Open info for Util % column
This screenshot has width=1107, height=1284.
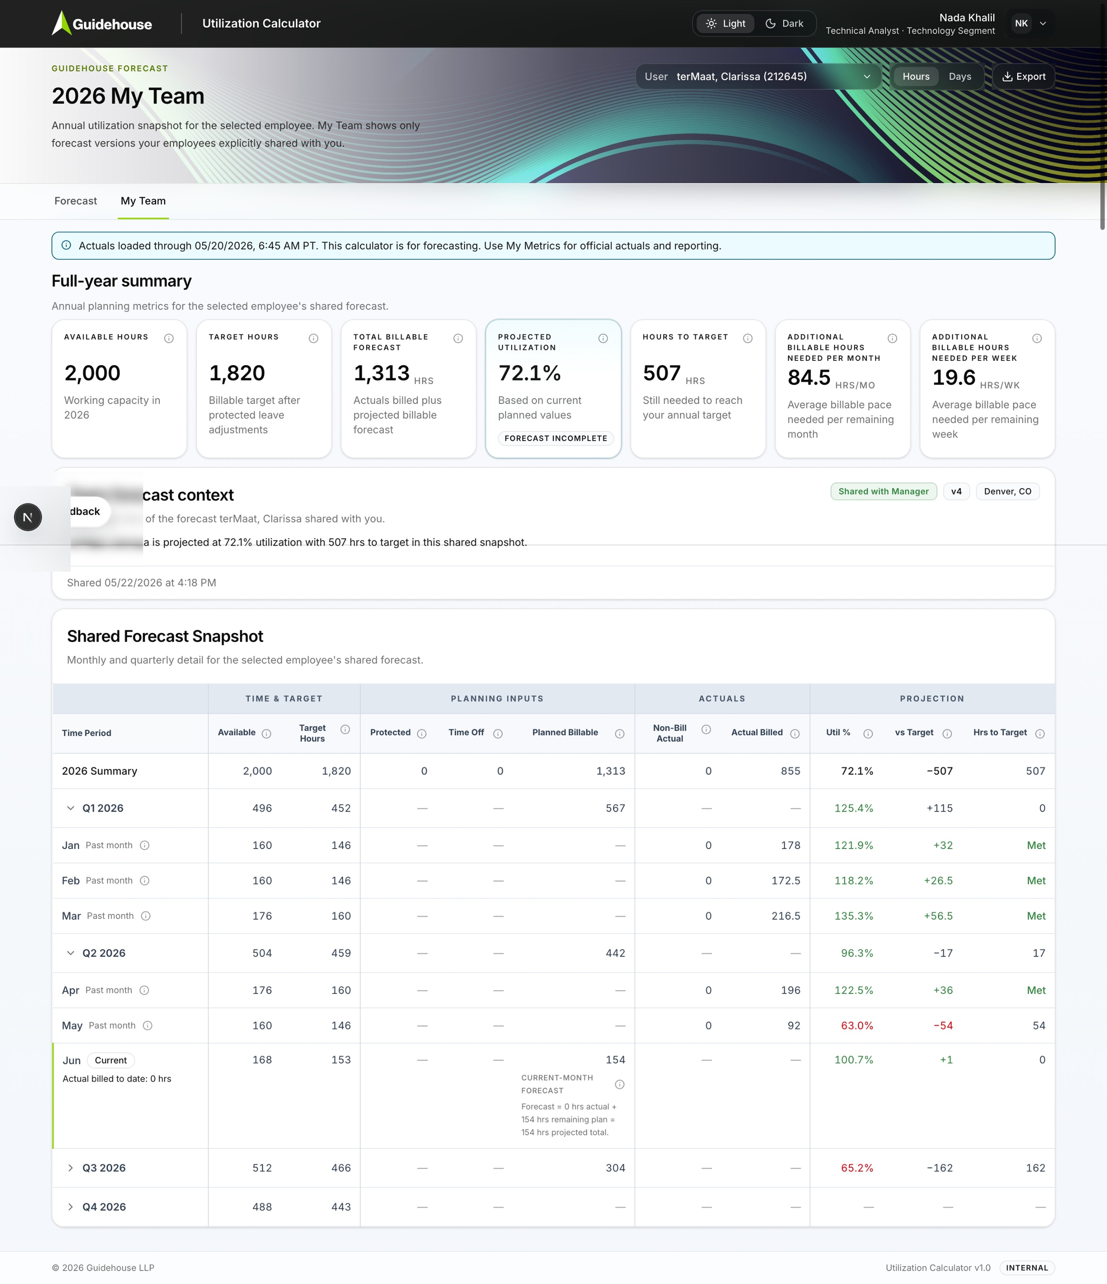[868, 734]
